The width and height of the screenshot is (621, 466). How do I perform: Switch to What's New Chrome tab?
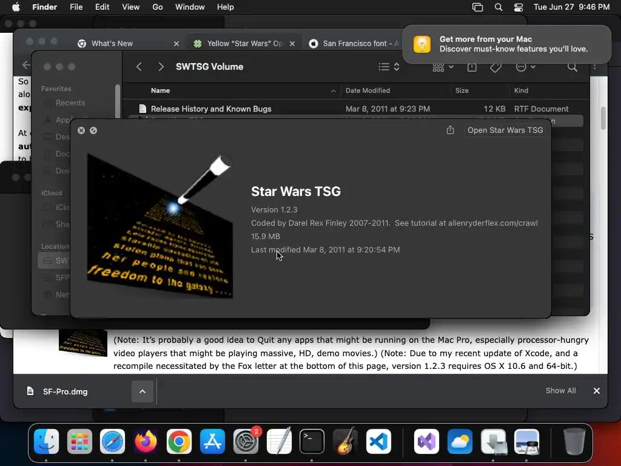pyautogui.click(x=112, y=44)
